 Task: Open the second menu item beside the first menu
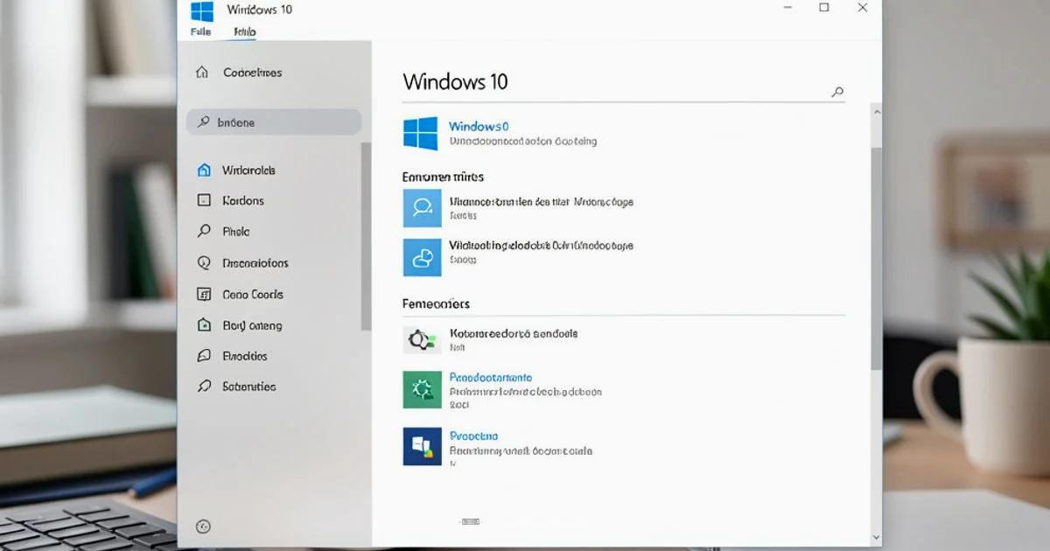point(244,31)
